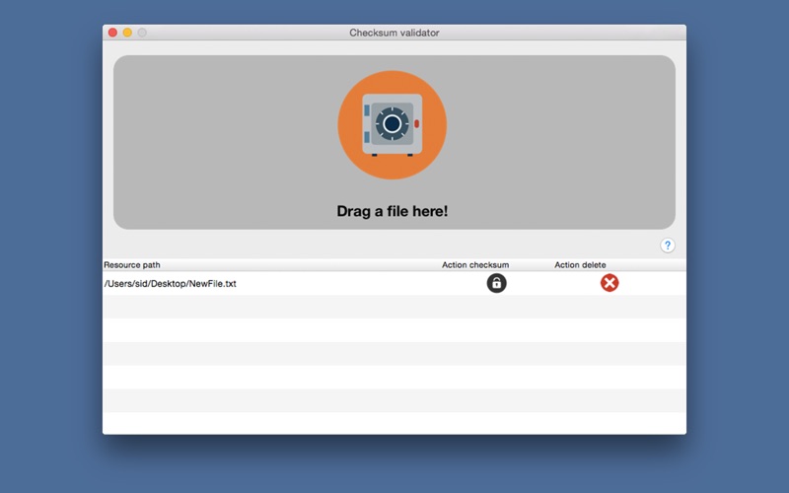Minimize the Checksum validator window

[127, 33]
